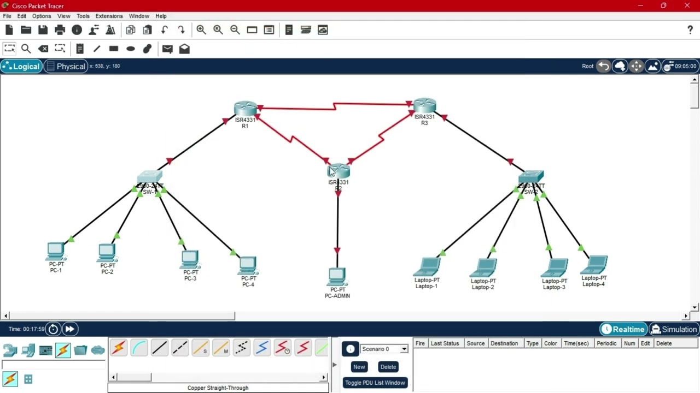This screenshot has height=393, width=700.
Task: Pick Copper Straight-Through cable
Action: point(160,348)
